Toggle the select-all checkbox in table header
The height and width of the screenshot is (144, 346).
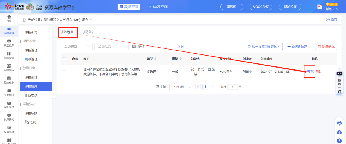coord(65,59)
